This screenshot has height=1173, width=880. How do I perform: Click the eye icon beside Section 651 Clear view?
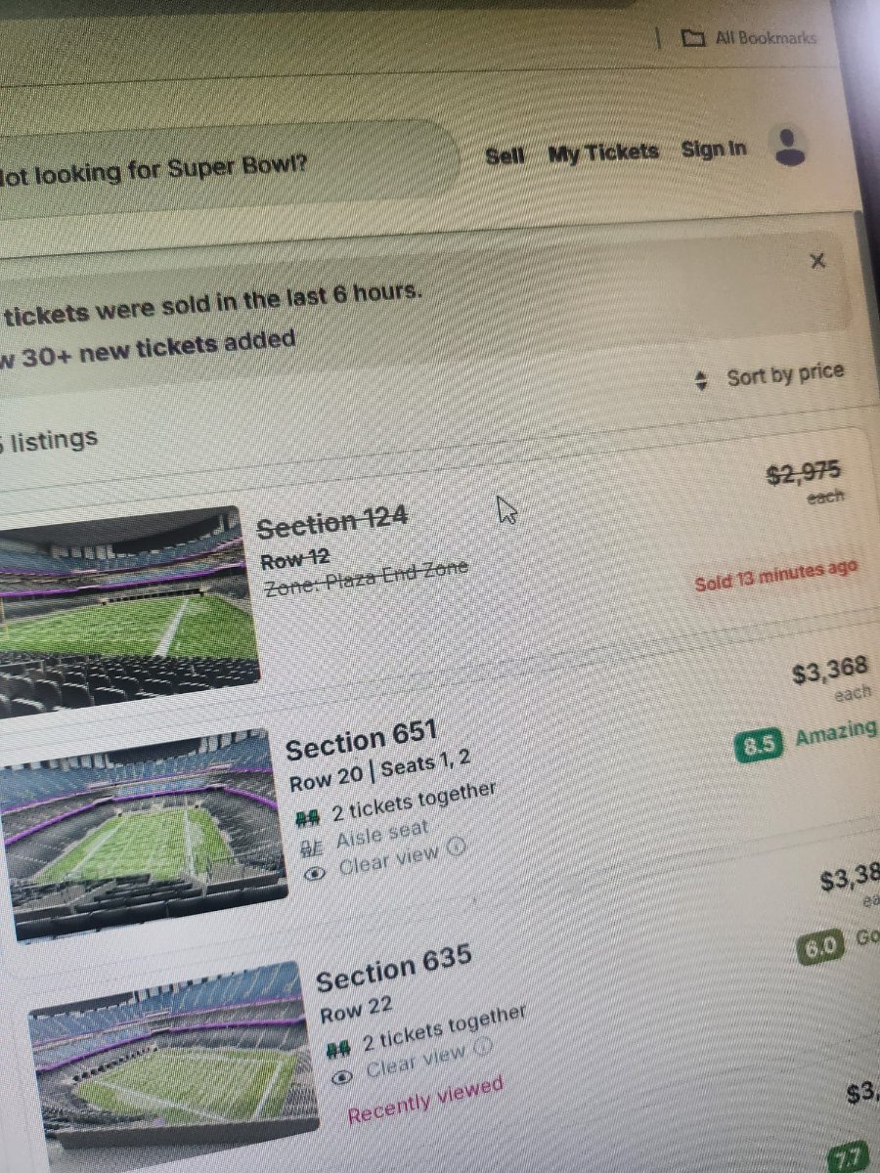pos(315,873)
